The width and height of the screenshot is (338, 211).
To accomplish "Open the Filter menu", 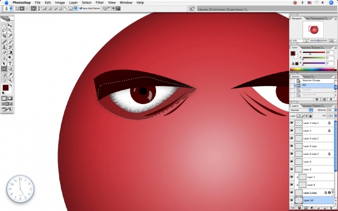I will 100,3.
